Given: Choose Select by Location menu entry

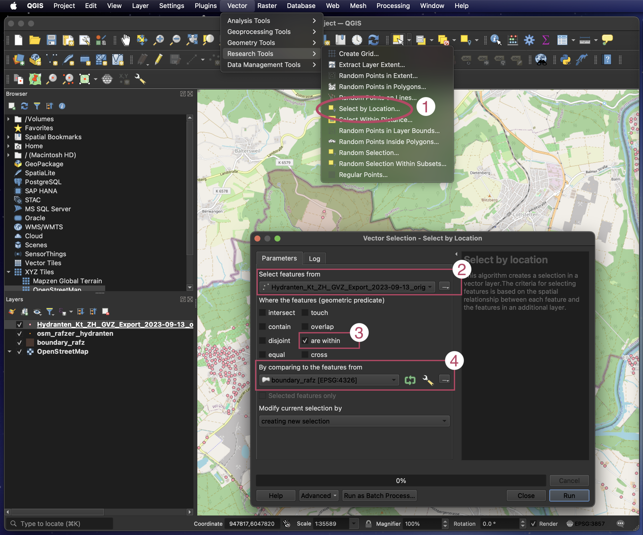Looking at the screenshot, I should (x=369, y=109).
